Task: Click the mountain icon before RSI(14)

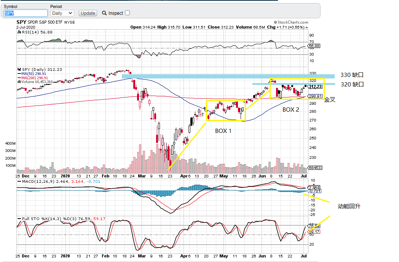Action: (x=19, y=32)
